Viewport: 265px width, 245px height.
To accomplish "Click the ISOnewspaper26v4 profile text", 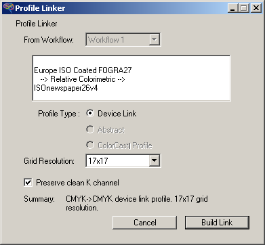I will click(x=66, y=88).
